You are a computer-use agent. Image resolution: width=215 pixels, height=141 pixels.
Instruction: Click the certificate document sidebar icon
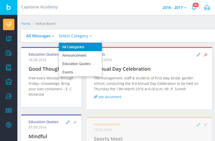[x=8, y=53]
